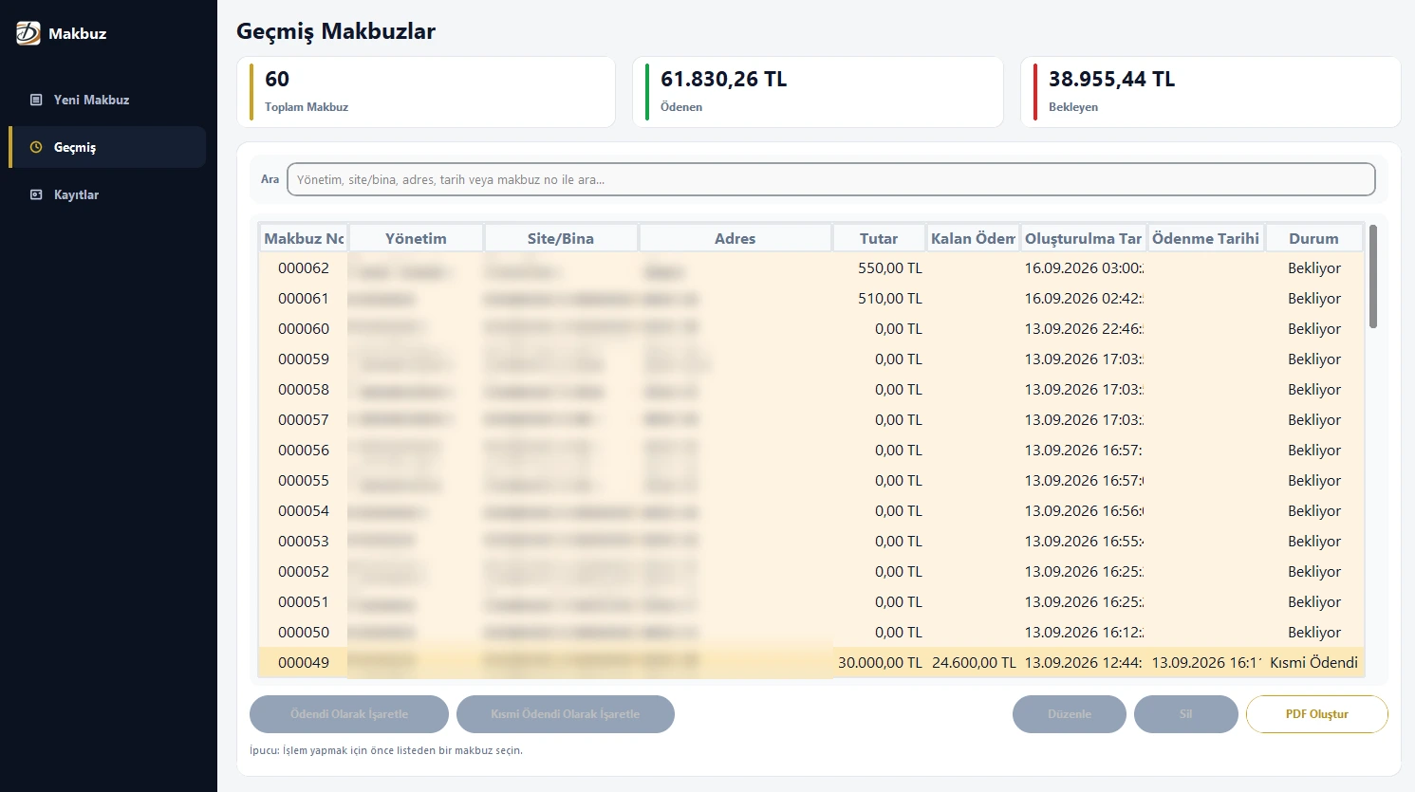
Task: Click the Kayıtlar sidebar icon
Action: pos(36,194)
